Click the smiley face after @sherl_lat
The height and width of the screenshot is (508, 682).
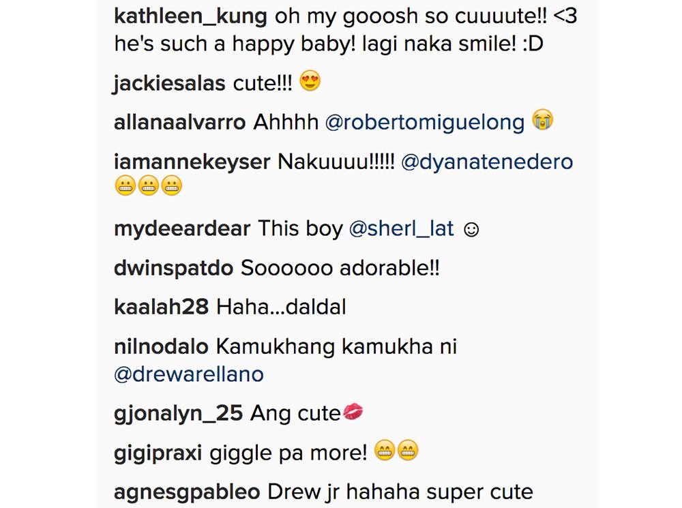(x=471, y=230)
